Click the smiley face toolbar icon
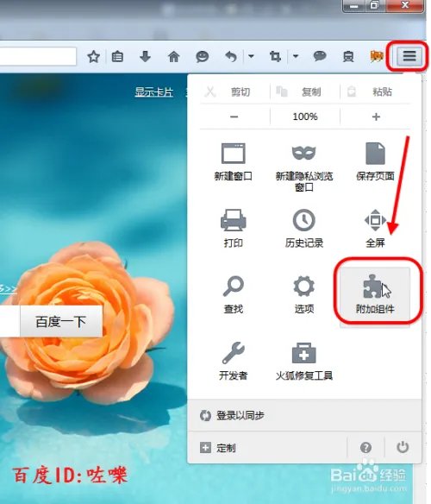 click(202, 57)
